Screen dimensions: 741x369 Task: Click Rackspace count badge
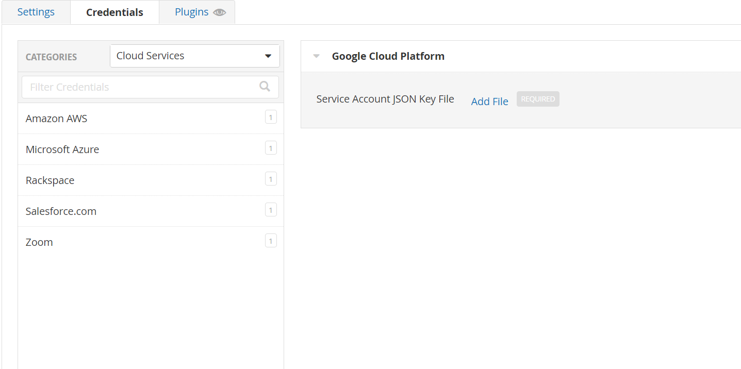click(271, 179)
